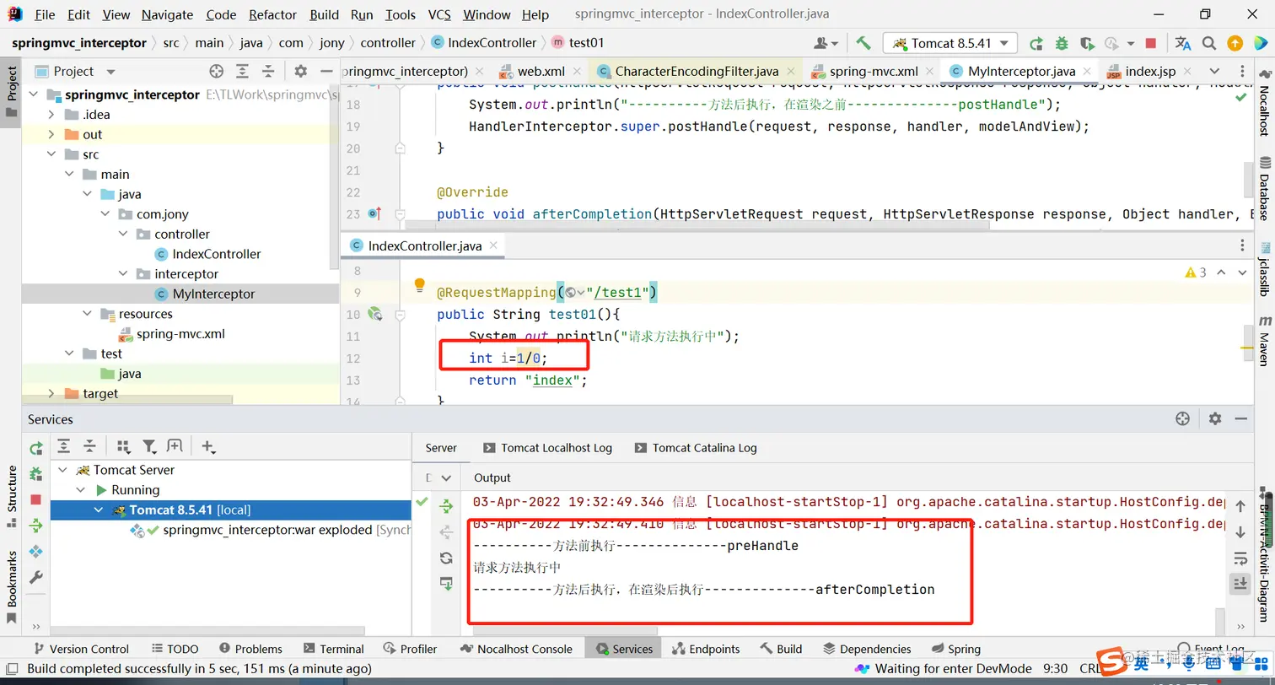Screen dimensions: 1275x685
Task: Collapse all in the Services toolbar
Action: pos(89,446)
